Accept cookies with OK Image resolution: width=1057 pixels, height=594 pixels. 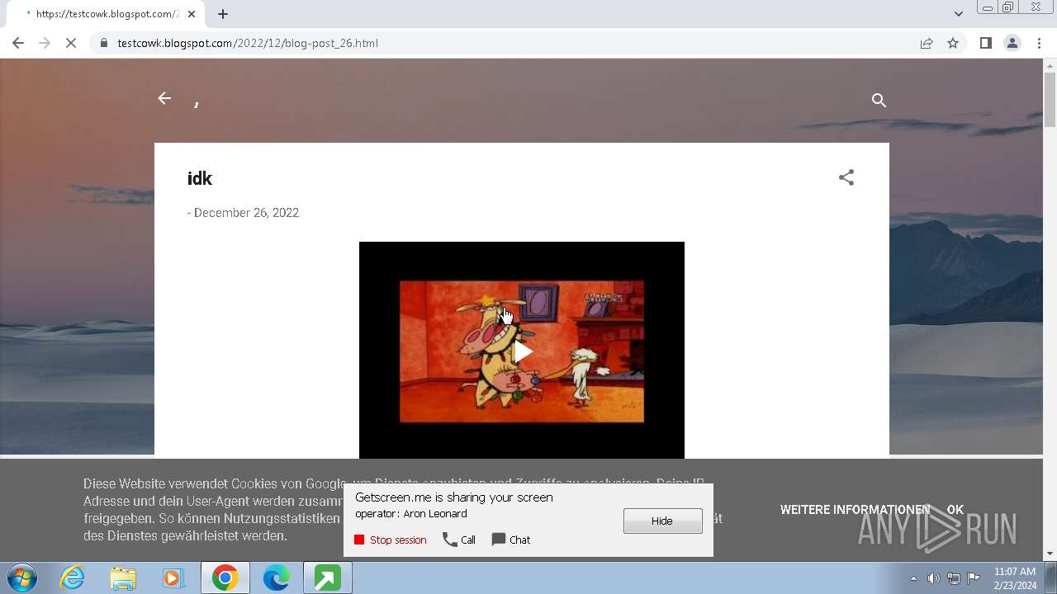coord(955,510)
